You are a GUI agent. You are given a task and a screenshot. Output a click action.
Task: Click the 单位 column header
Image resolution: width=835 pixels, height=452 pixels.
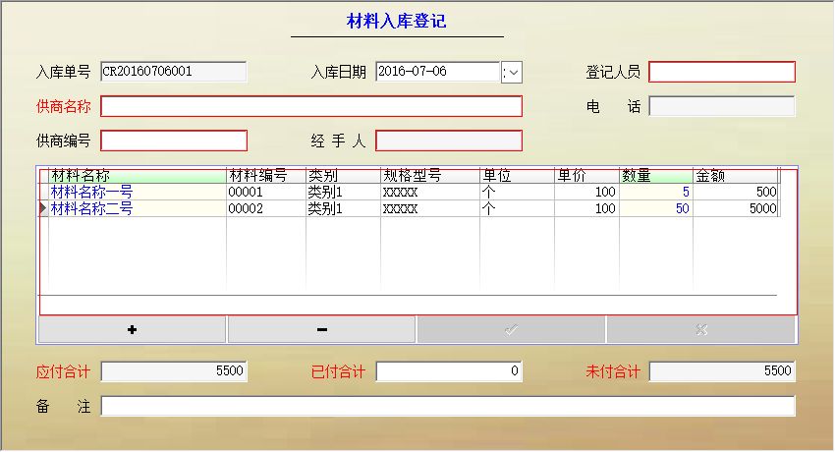(517, 175)
